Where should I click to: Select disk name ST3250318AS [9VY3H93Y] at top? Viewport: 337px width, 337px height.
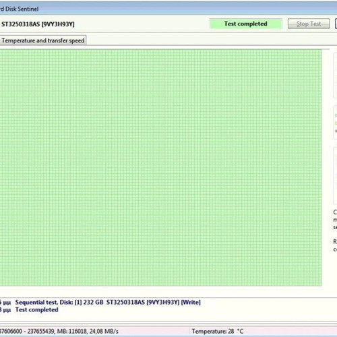(x=38, y=24)
